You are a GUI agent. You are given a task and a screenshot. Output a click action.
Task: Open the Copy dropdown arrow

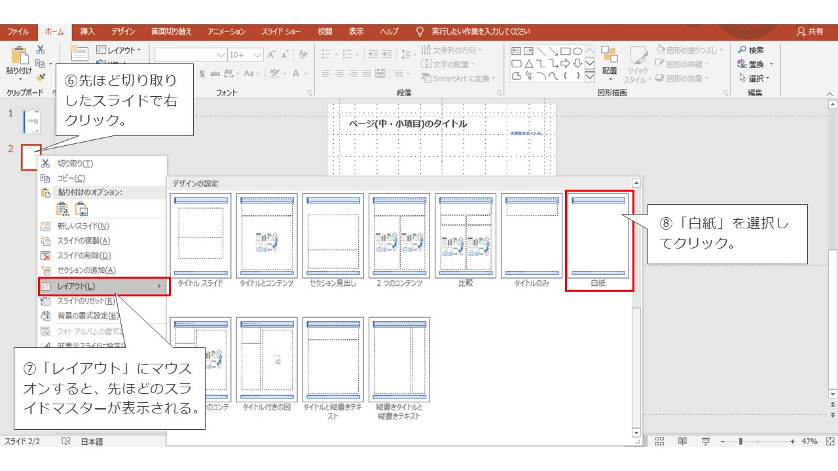tap(50, 64)
